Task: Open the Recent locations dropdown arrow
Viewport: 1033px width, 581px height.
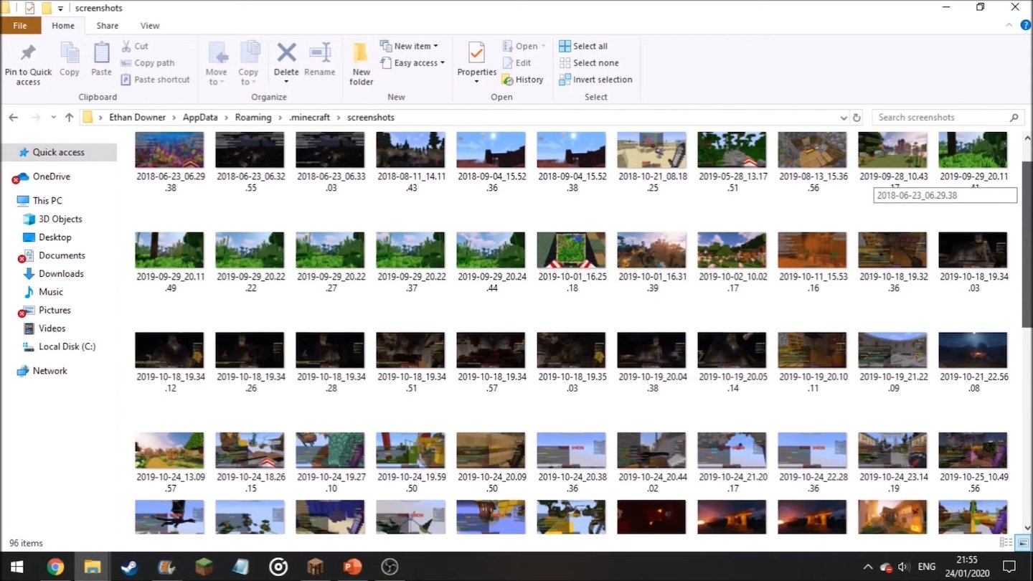Action: click(53, 118)
